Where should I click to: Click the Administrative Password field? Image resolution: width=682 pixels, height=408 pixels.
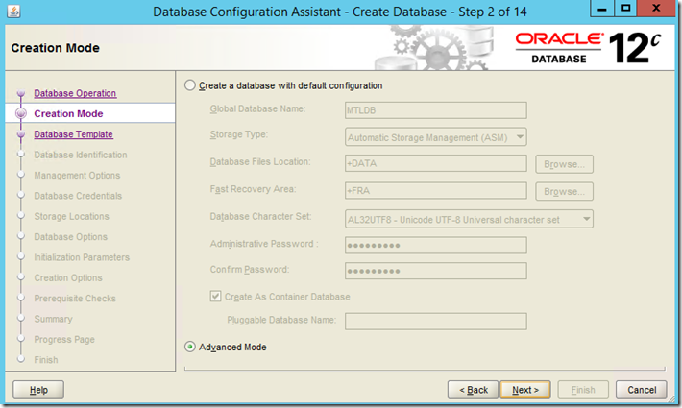tap(436, 245)
